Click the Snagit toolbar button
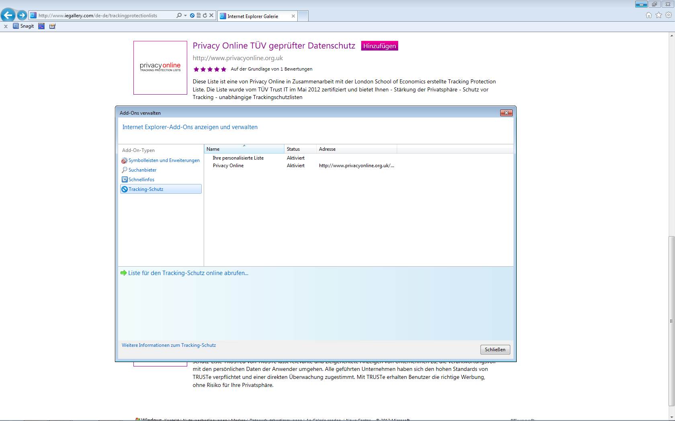Image resolution: width=675 pixels, height=421 pixels. pos(23,26)
